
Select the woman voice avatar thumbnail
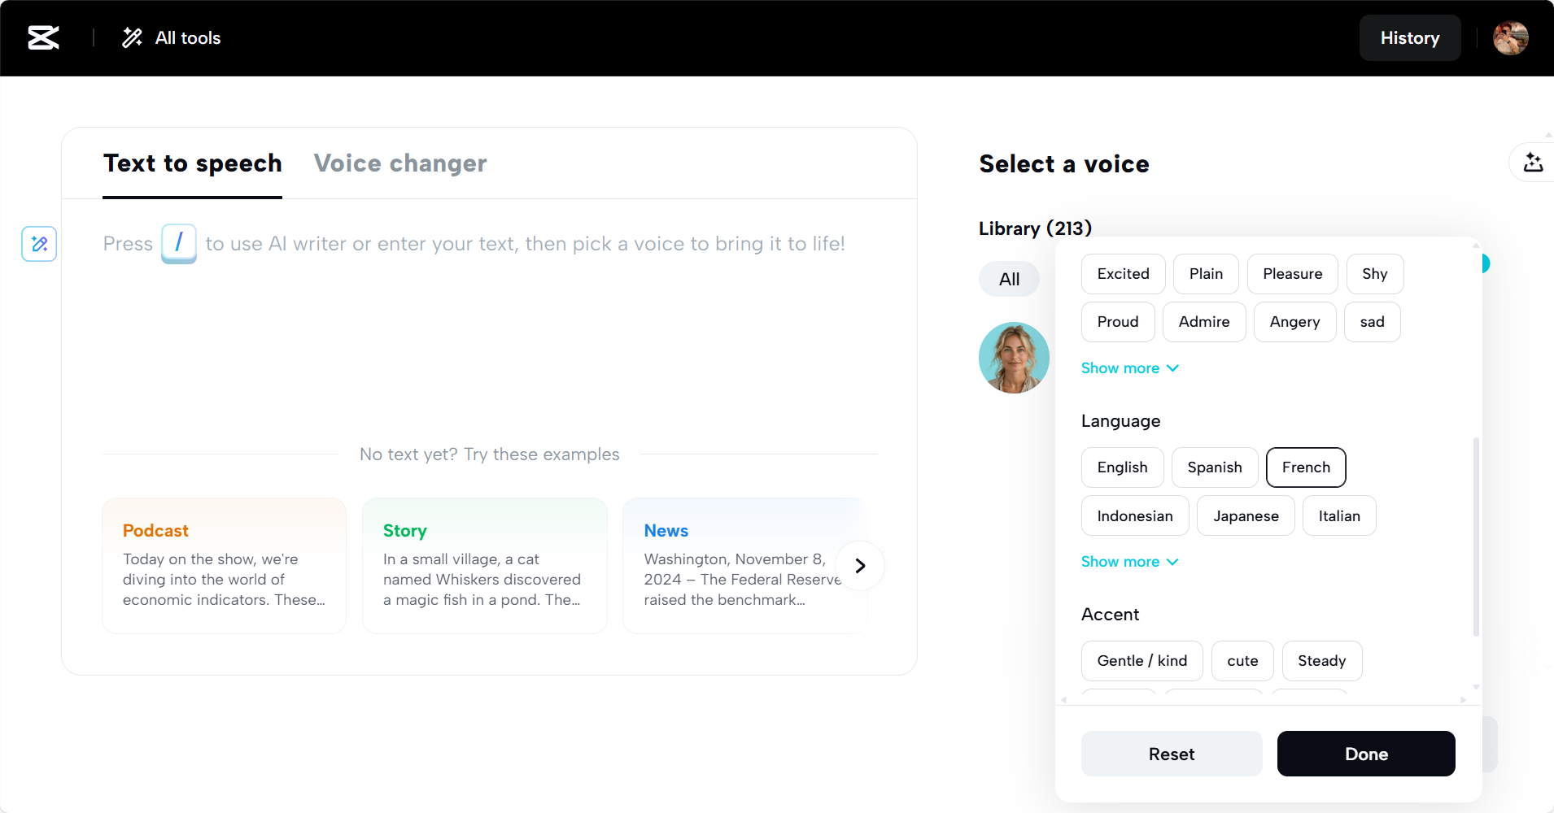point(1014,358)
